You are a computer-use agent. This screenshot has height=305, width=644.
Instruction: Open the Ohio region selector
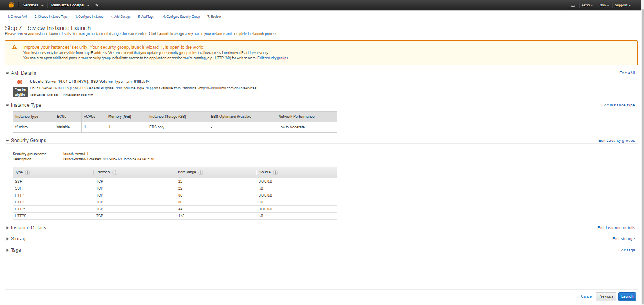tap(604, 5)
